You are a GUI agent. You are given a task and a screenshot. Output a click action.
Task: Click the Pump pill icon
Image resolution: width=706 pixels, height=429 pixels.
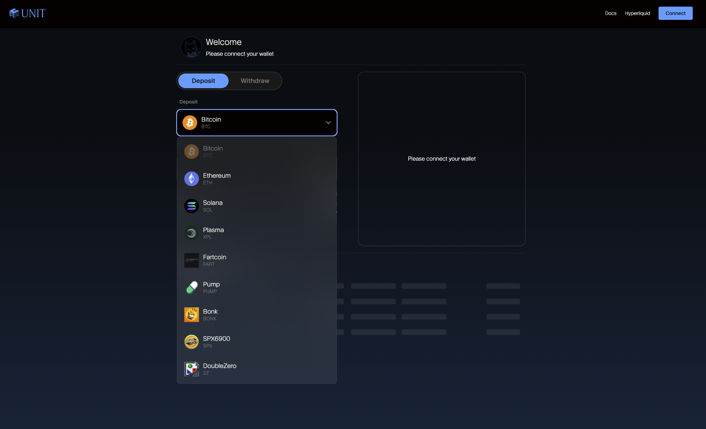[x=191, y=288]
